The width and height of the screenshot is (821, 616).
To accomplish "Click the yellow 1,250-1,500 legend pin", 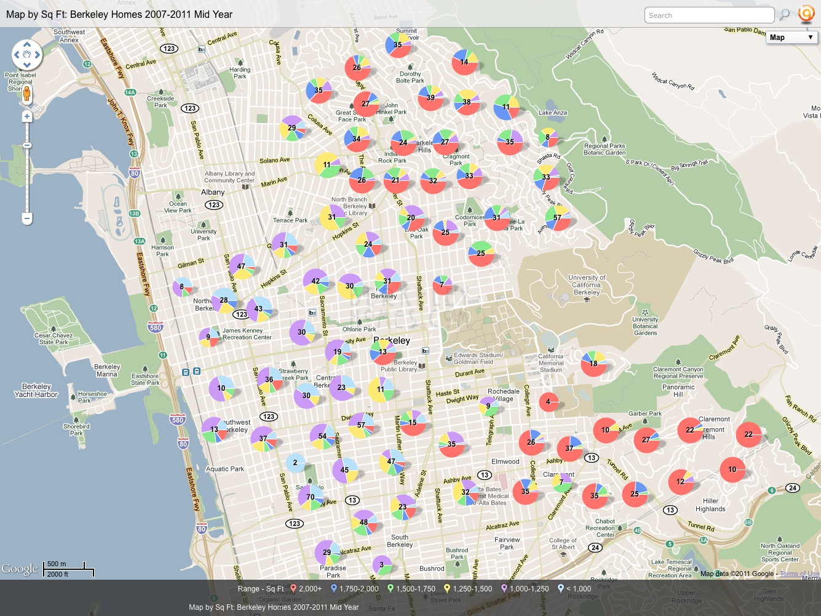I will pos(447,588).
